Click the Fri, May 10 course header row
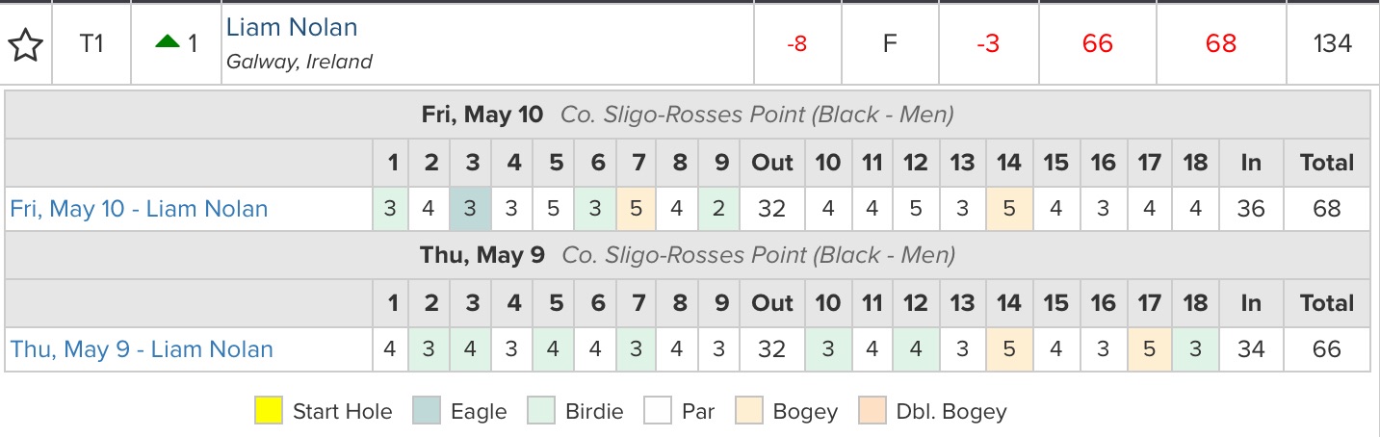 [x=688, y=116]
